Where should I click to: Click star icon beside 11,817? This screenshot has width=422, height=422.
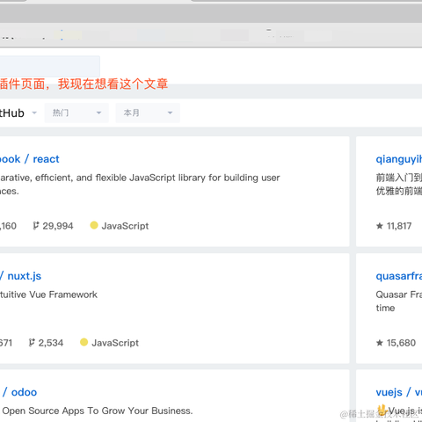tap(380, 226)
